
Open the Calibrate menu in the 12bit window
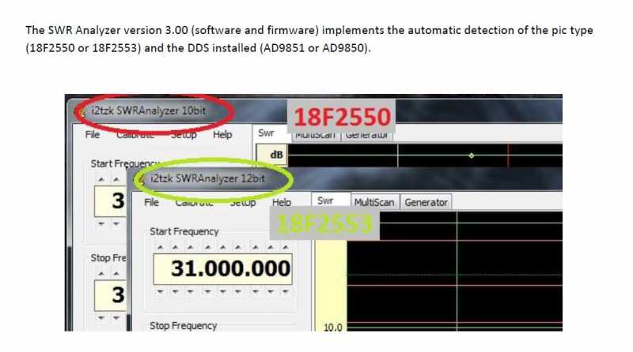click(x=194, y=203)
